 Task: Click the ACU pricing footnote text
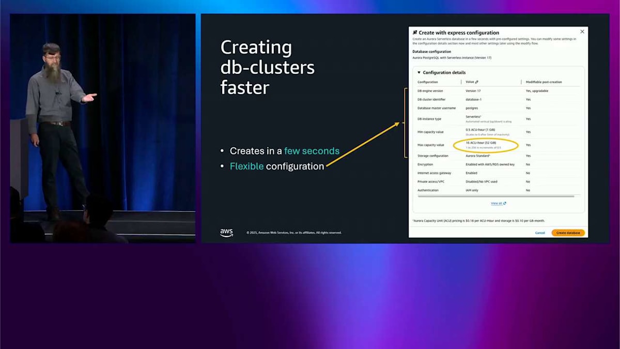[x=478, y=220]
